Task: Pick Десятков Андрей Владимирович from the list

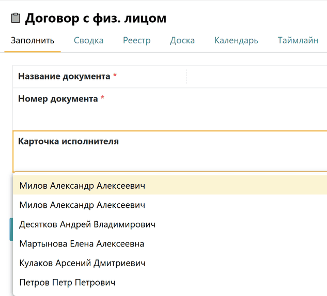Action: (87, 225)
